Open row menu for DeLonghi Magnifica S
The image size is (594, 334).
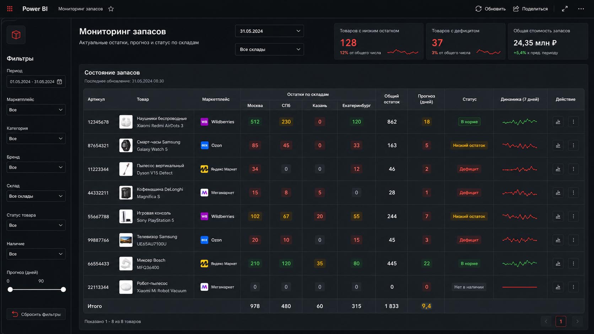573,193
